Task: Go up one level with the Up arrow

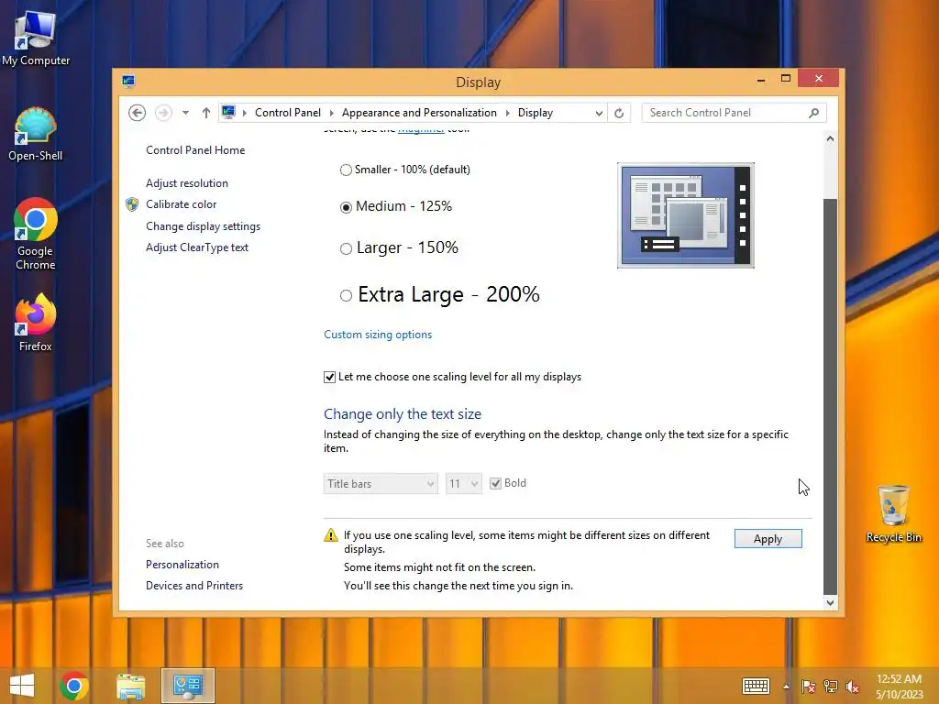Action: (206, 113)
